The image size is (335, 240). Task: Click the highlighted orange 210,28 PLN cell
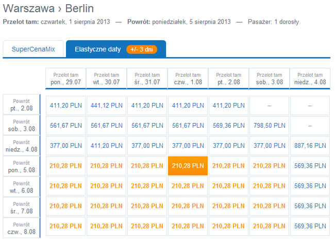click(x=188, y=165)
